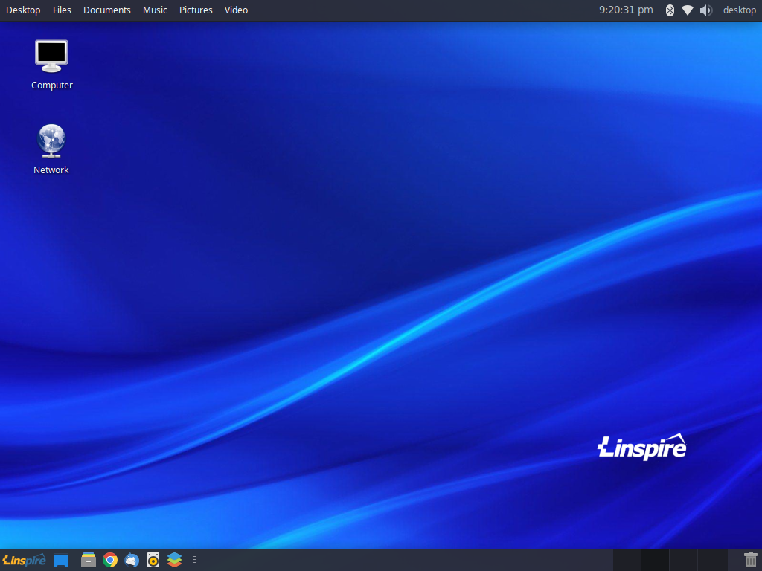Screen dimensions: 762x571
Task: Open the Network desktop icon
Action: 51,147
